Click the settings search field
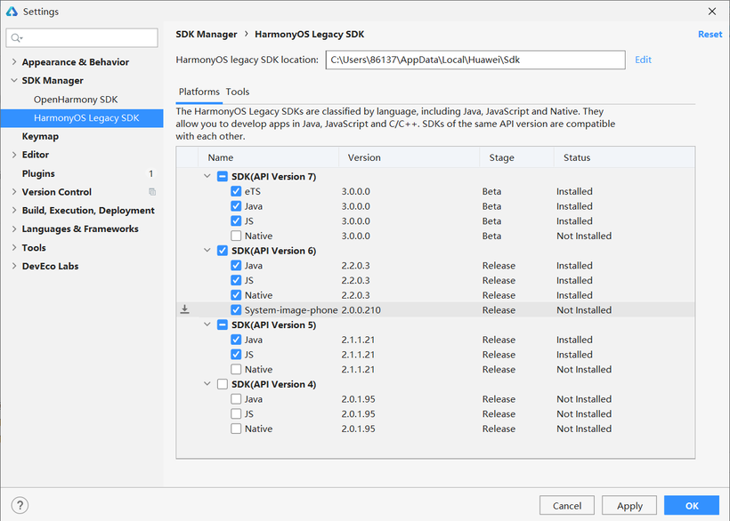Screen dimensions: 730x521 click(82, 37)
